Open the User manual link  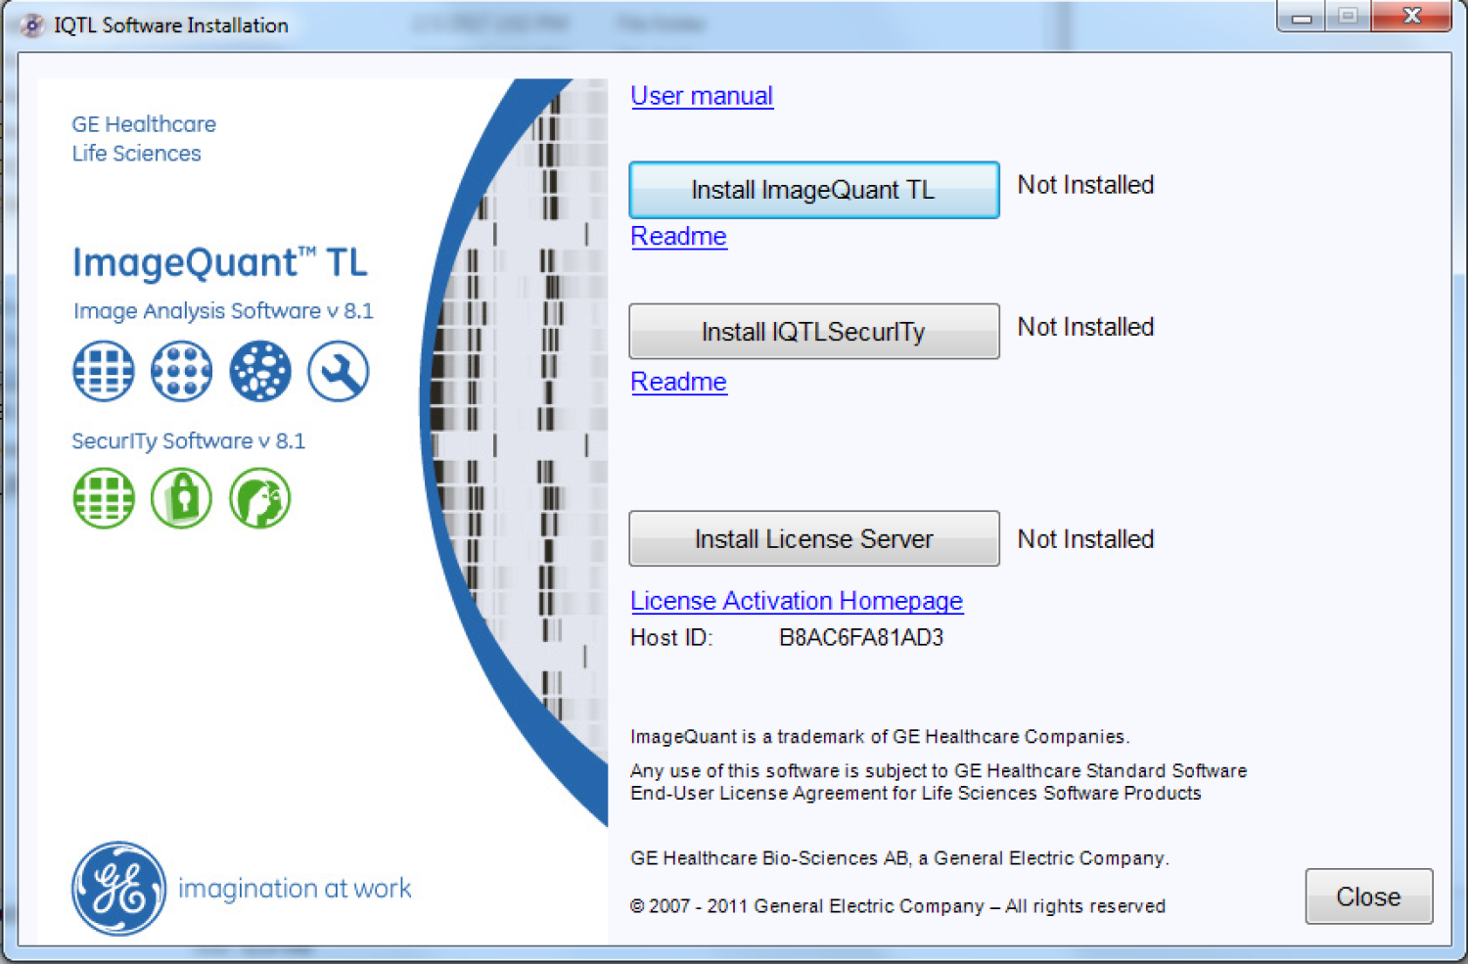click(x=702, y=96)
